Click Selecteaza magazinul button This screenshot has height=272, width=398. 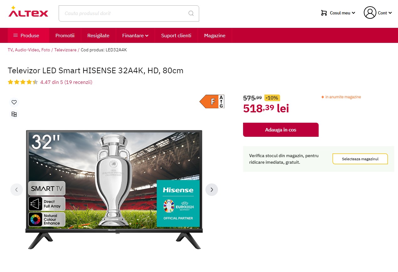360,159
